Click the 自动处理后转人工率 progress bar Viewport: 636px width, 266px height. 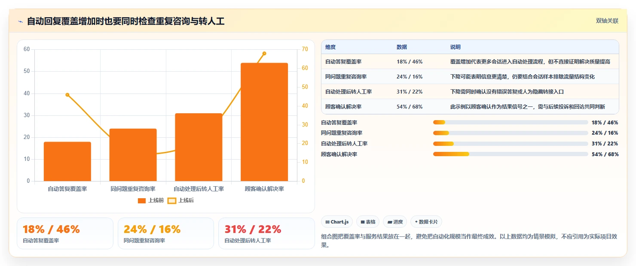tap(511, 144)
